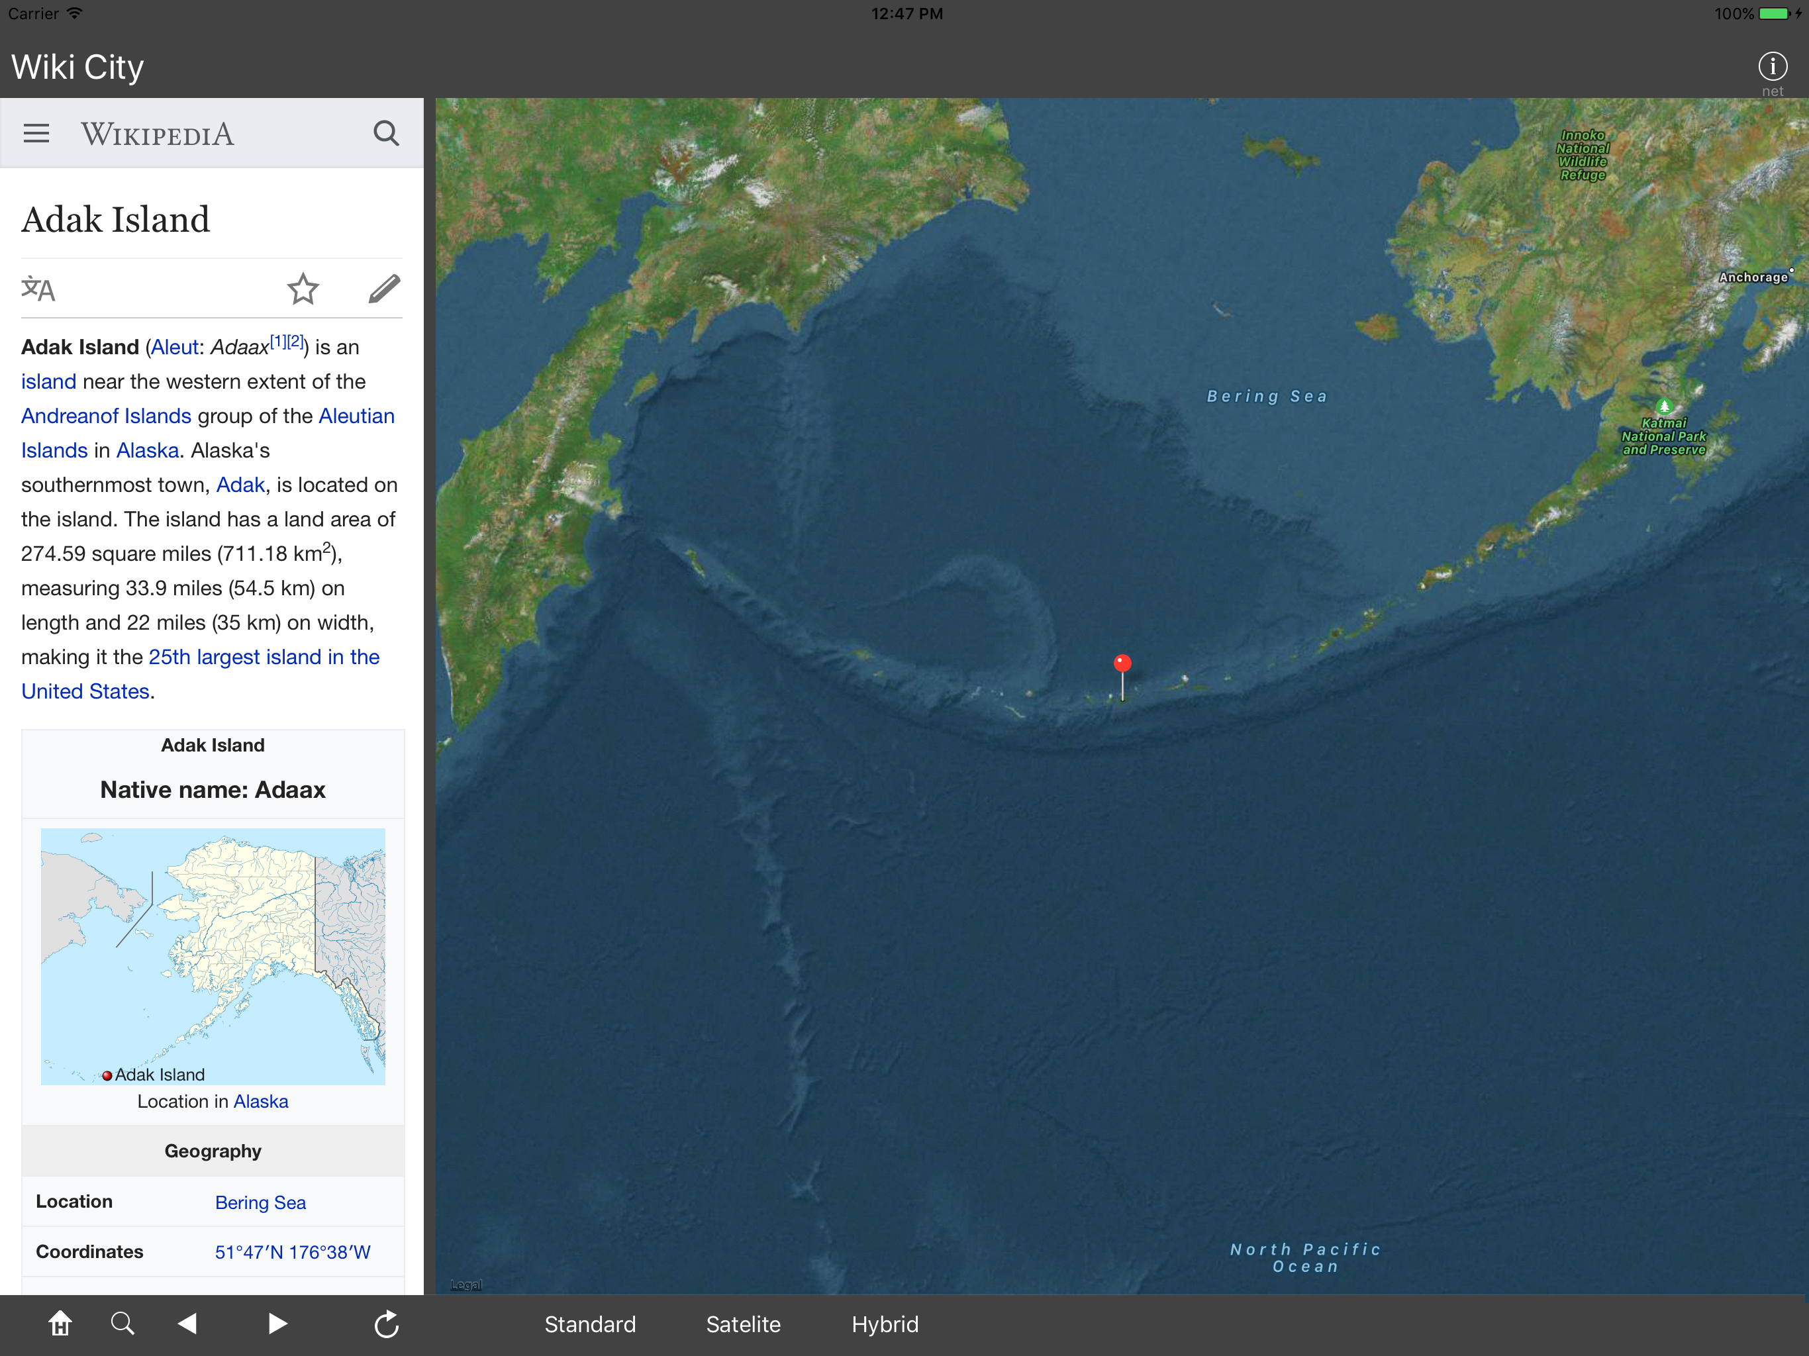Go back with the left arrow
The height and width of the screenshot is (1356, 1809).
point(188,1324)
